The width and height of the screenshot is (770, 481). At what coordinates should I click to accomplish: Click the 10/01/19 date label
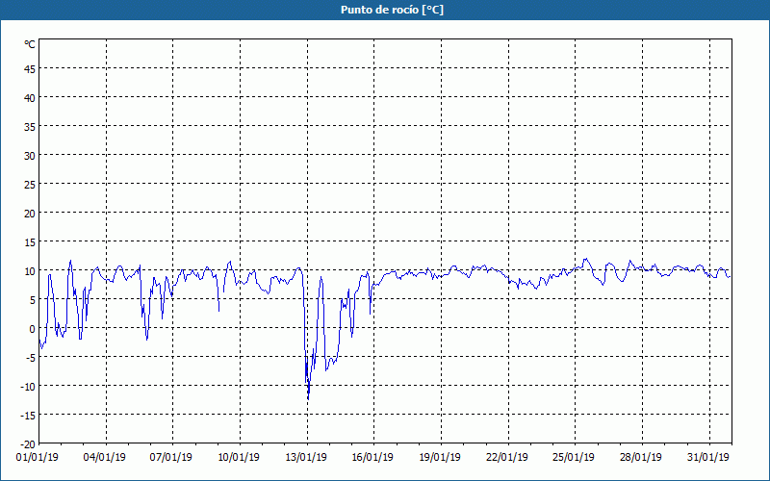[x=239, y=458]
